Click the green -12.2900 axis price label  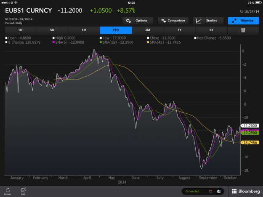coord(250,133)
